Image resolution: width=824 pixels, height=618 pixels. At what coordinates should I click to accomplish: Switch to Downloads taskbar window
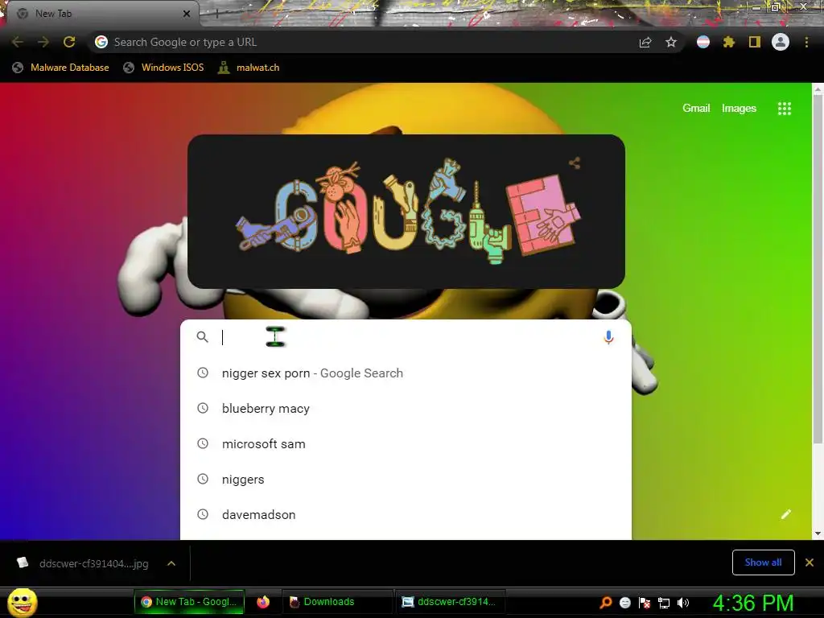pos(336,602)
